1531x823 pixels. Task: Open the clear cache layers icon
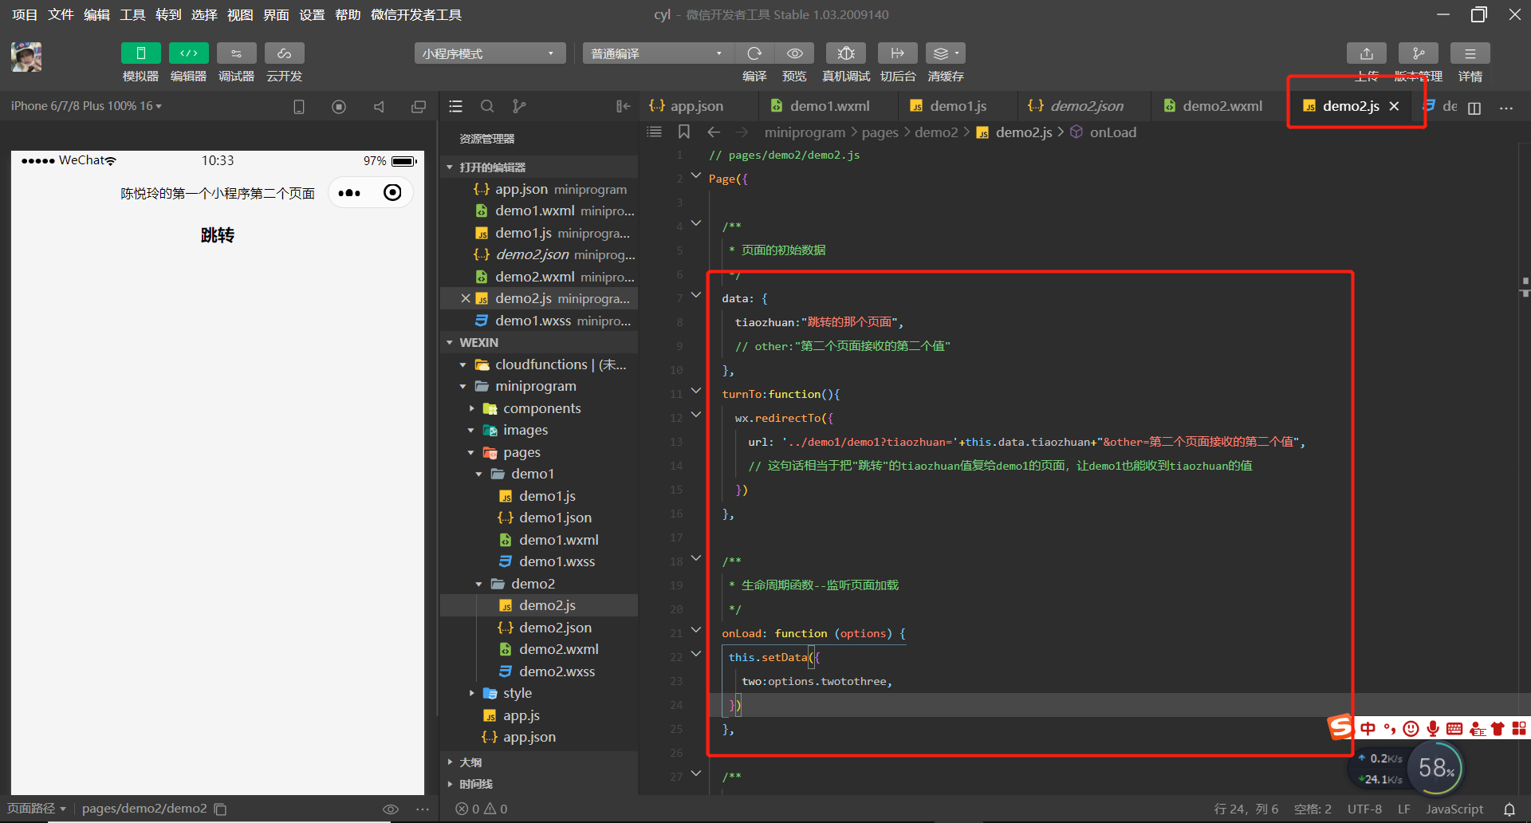point(946,53)
